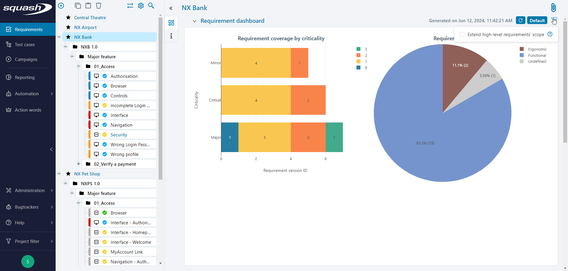Open help for the scope option
The image size is (568, 271).
pyautogui.click(x=550, y=34)
